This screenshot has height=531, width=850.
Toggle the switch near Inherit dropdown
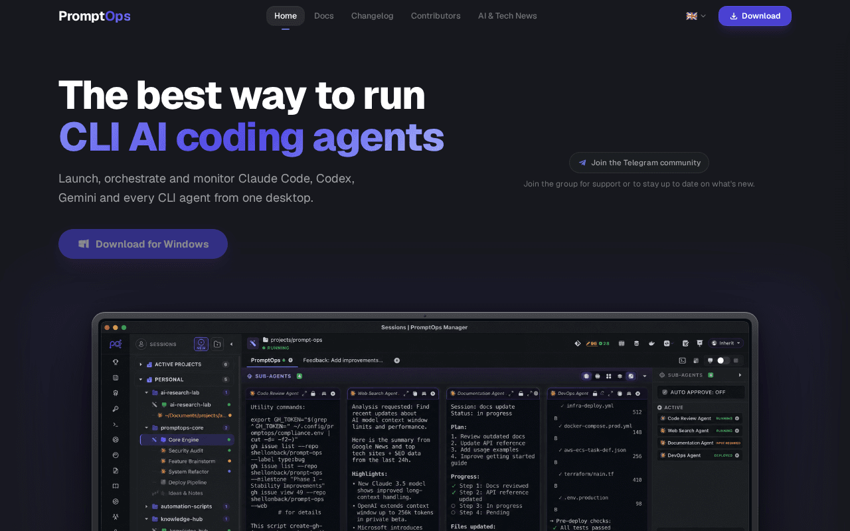723,360
